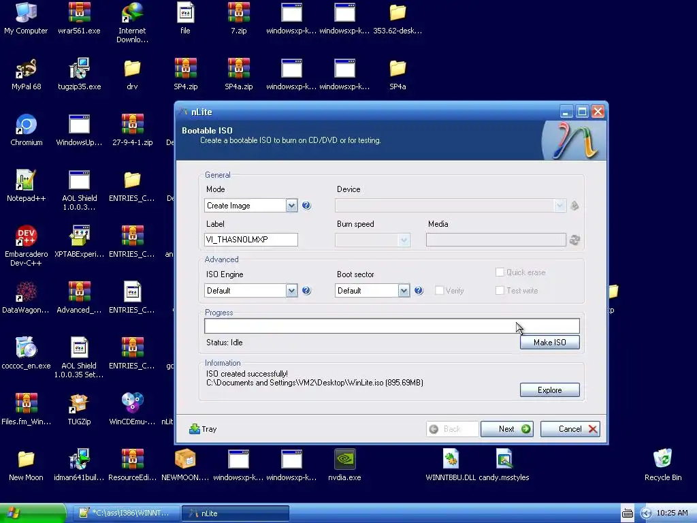Select wrar561.exe on the desktop
This screenshot has width=697, height=523.
point(79,18)
